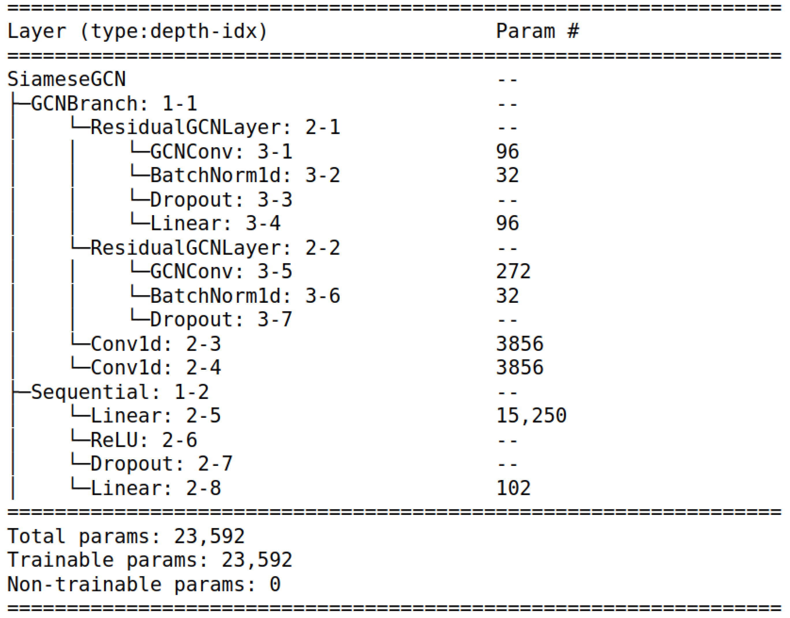
Task: Click the "Non-trainable params: 0" line
Action: coord(144,584)
